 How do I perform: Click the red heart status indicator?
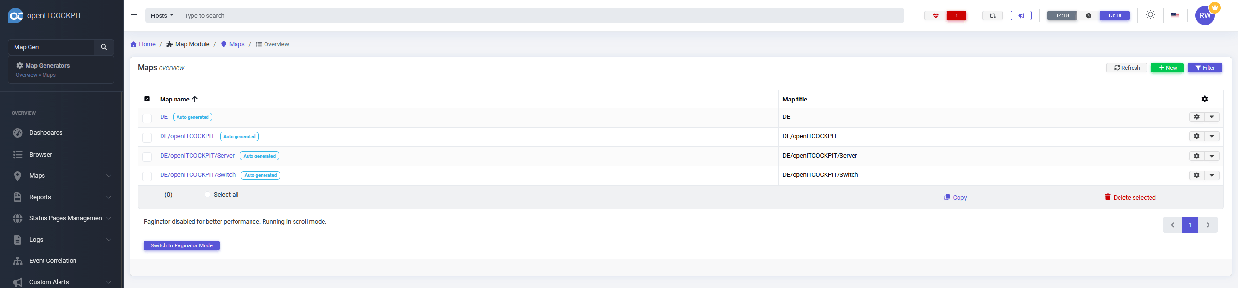pyautogui.click(x=935, y=16)
